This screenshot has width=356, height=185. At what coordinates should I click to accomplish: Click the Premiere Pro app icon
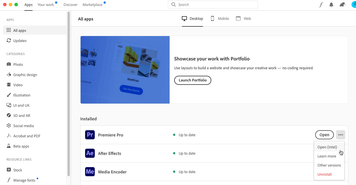[x=90, y=135]
